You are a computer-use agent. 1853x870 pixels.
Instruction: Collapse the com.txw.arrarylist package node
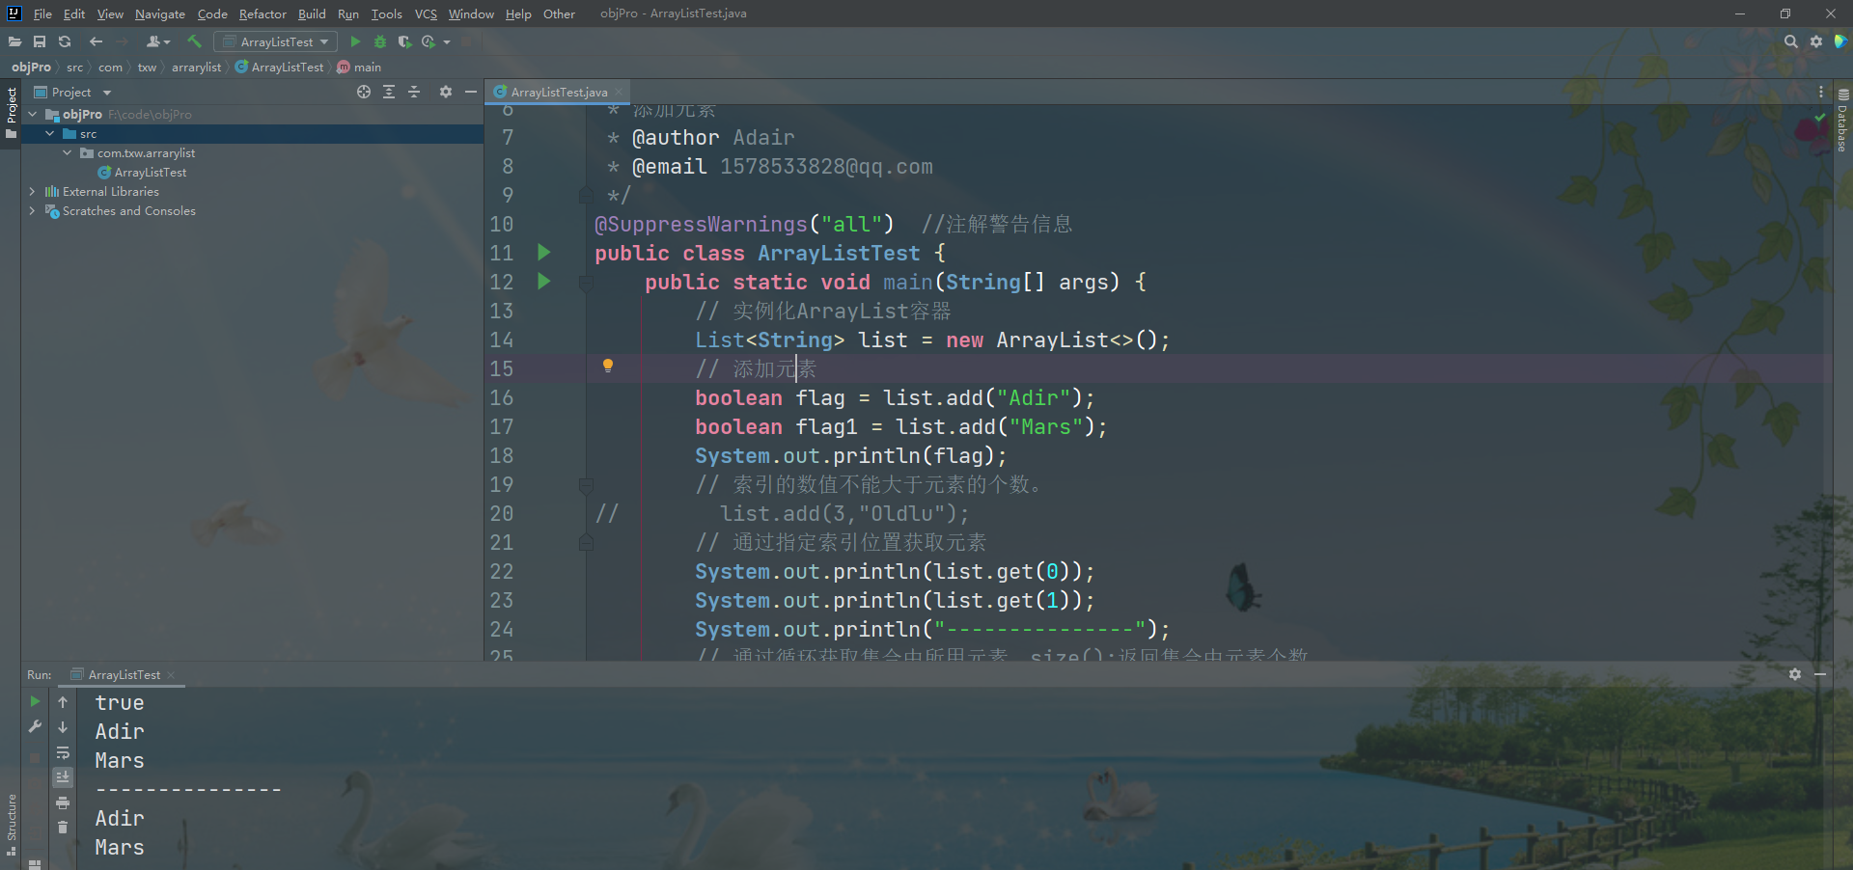(68, 152)
